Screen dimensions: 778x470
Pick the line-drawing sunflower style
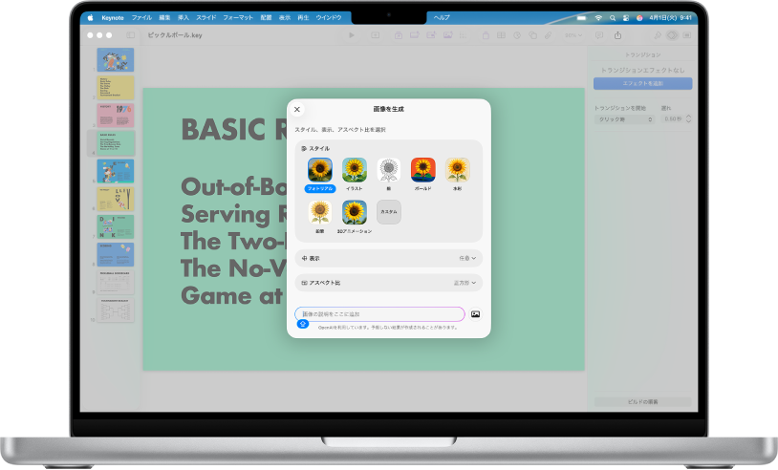point(389,170)
